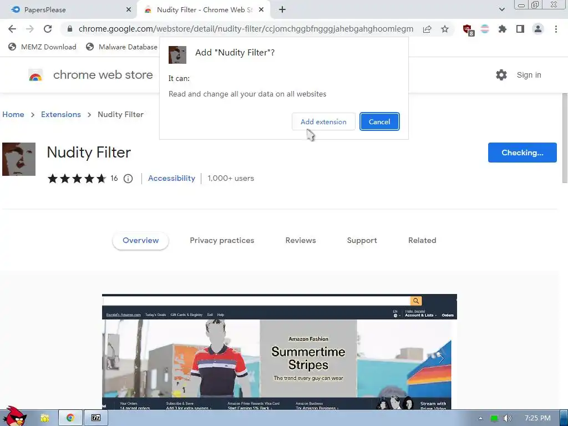Click the Nudity Filter icon in the dialog
Image resolution: width=568 pixels, height=426 pixels.
coord(177,55)
